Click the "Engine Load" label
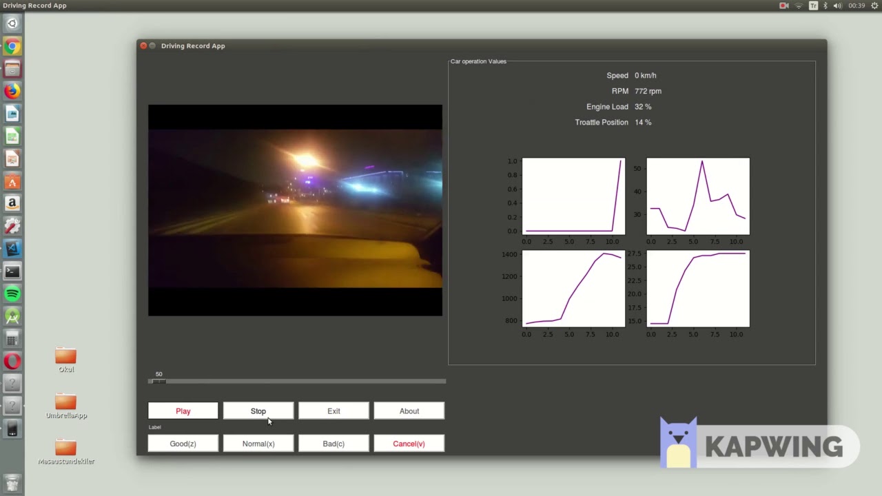This screenshot has width=882, height=496. pyautogui.click(x=607, y=107)
